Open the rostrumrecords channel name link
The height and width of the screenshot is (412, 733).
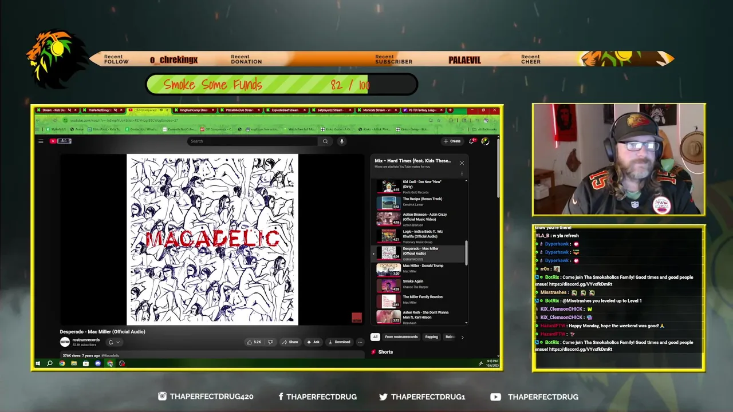(x=86, y=340)
